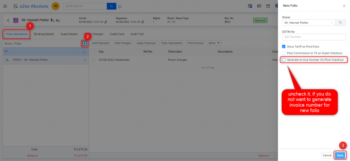This screenshot has height=161, width=350.
Task: Click Add Charges button
Action: [x=123, y=43]
